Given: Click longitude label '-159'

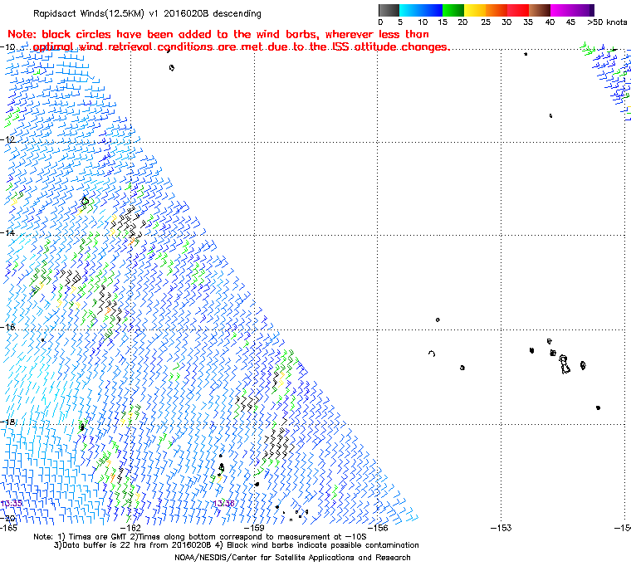Looking at the screenshot, I should pyautogui.click(x=254, y=528).
